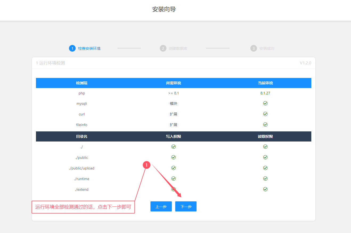
Task: Click write-permission check for ./public/upload
Action: pyautogui.click(x=173, y=168)
